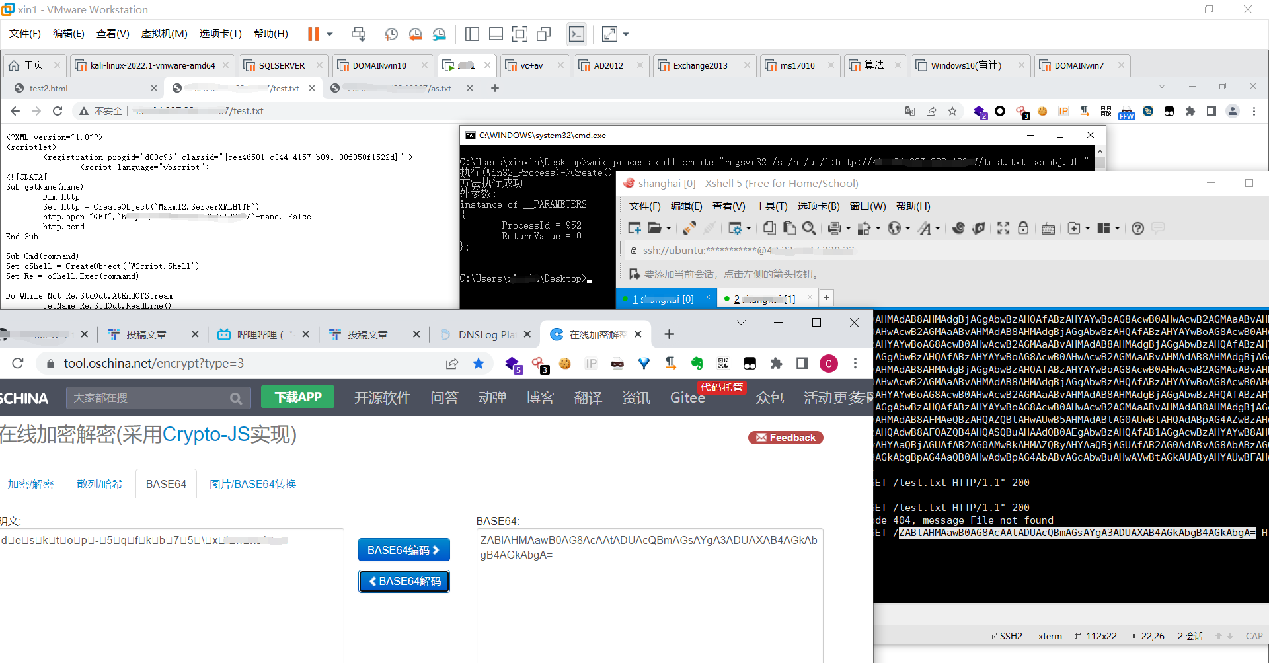Click the Xshell paste icon

coord(789,228)
